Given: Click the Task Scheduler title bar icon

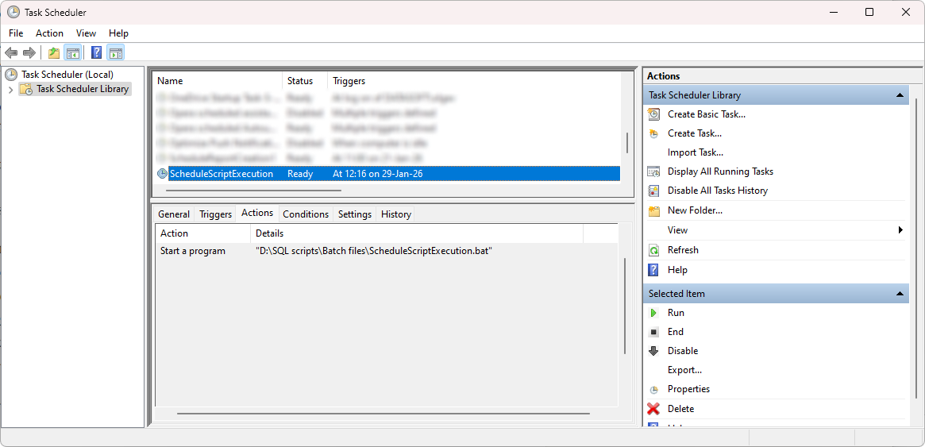Looking at the screenshot, I should click(x=13, y=13).
